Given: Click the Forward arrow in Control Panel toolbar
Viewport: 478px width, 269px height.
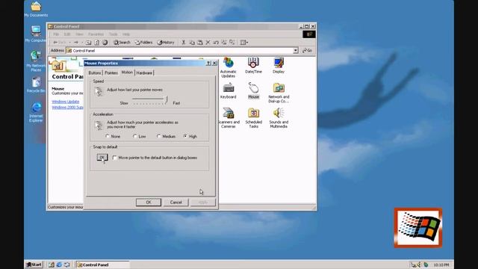Looking at the screenshot, I should pyautogui.click(x=76, y=43).
